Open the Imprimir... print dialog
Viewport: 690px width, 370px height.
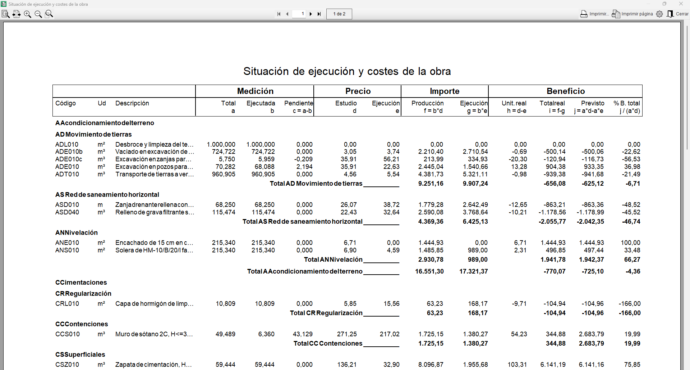point(594,14)
